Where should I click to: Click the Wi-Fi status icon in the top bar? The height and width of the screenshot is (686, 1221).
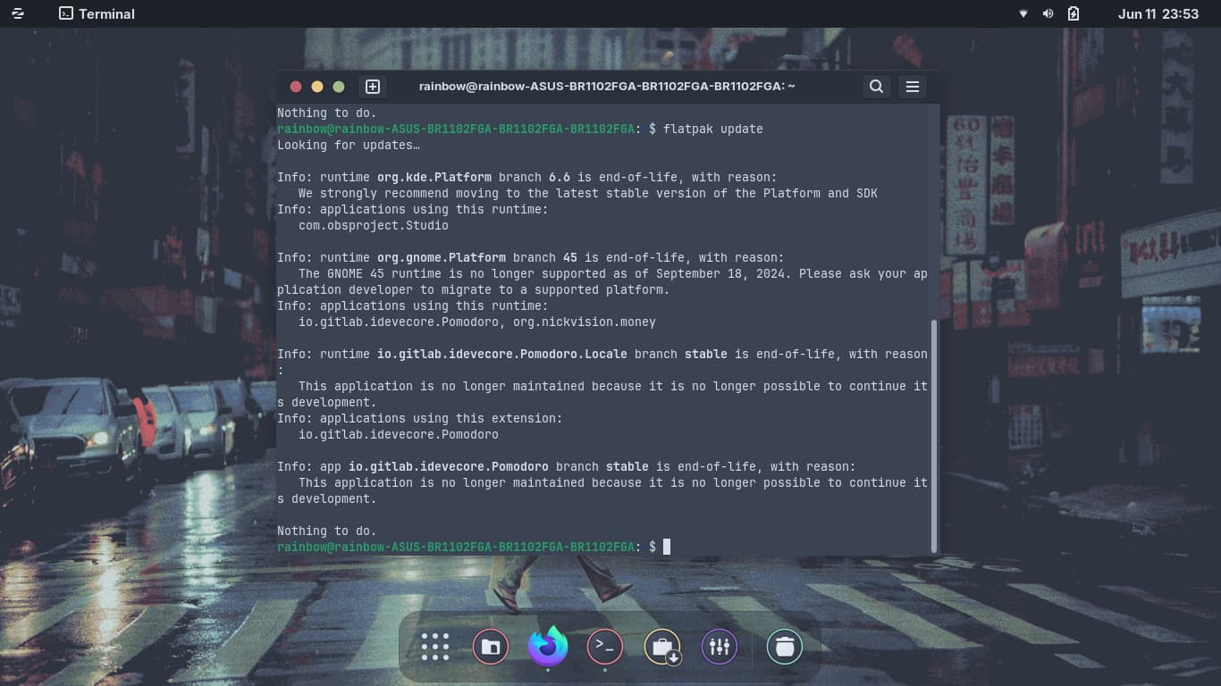click(1023, 13)
